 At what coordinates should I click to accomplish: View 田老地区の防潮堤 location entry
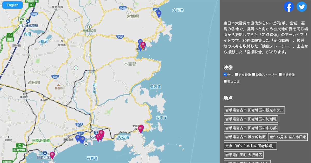coord(250,119)
